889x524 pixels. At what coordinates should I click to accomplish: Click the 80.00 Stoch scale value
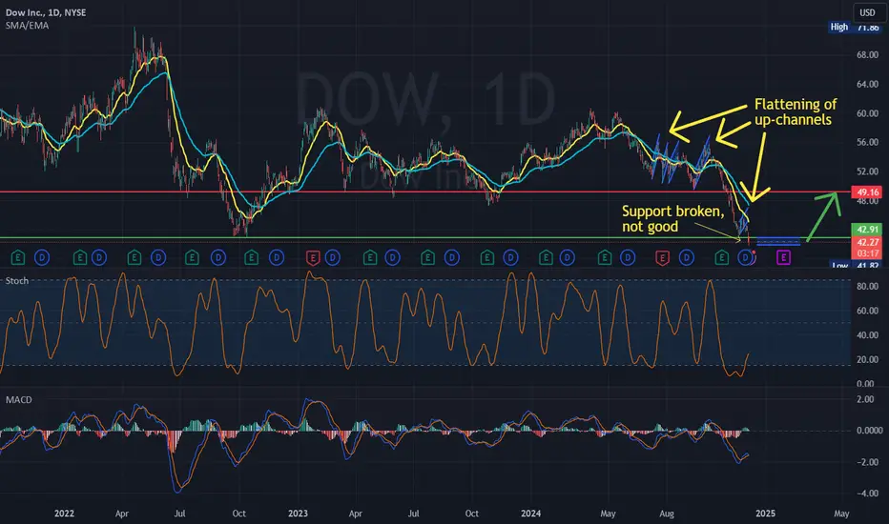coord(867,286)
